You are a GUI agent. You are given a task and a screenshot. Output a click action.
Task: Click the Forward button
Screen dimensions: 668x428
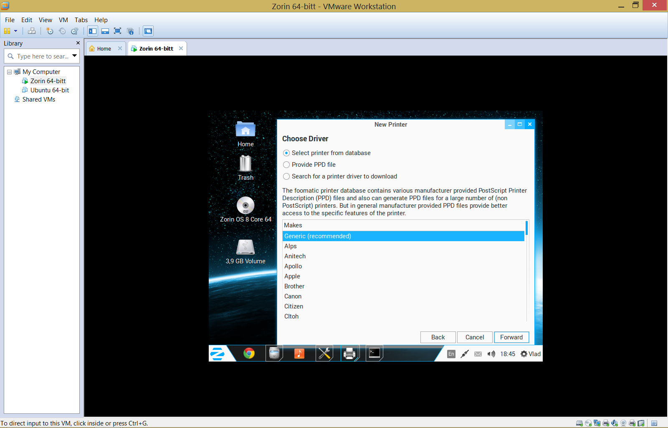pos(511,337)
